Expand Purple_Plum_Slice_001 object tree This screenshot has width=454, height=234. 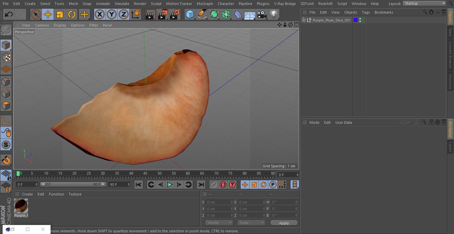coord(303,20)
